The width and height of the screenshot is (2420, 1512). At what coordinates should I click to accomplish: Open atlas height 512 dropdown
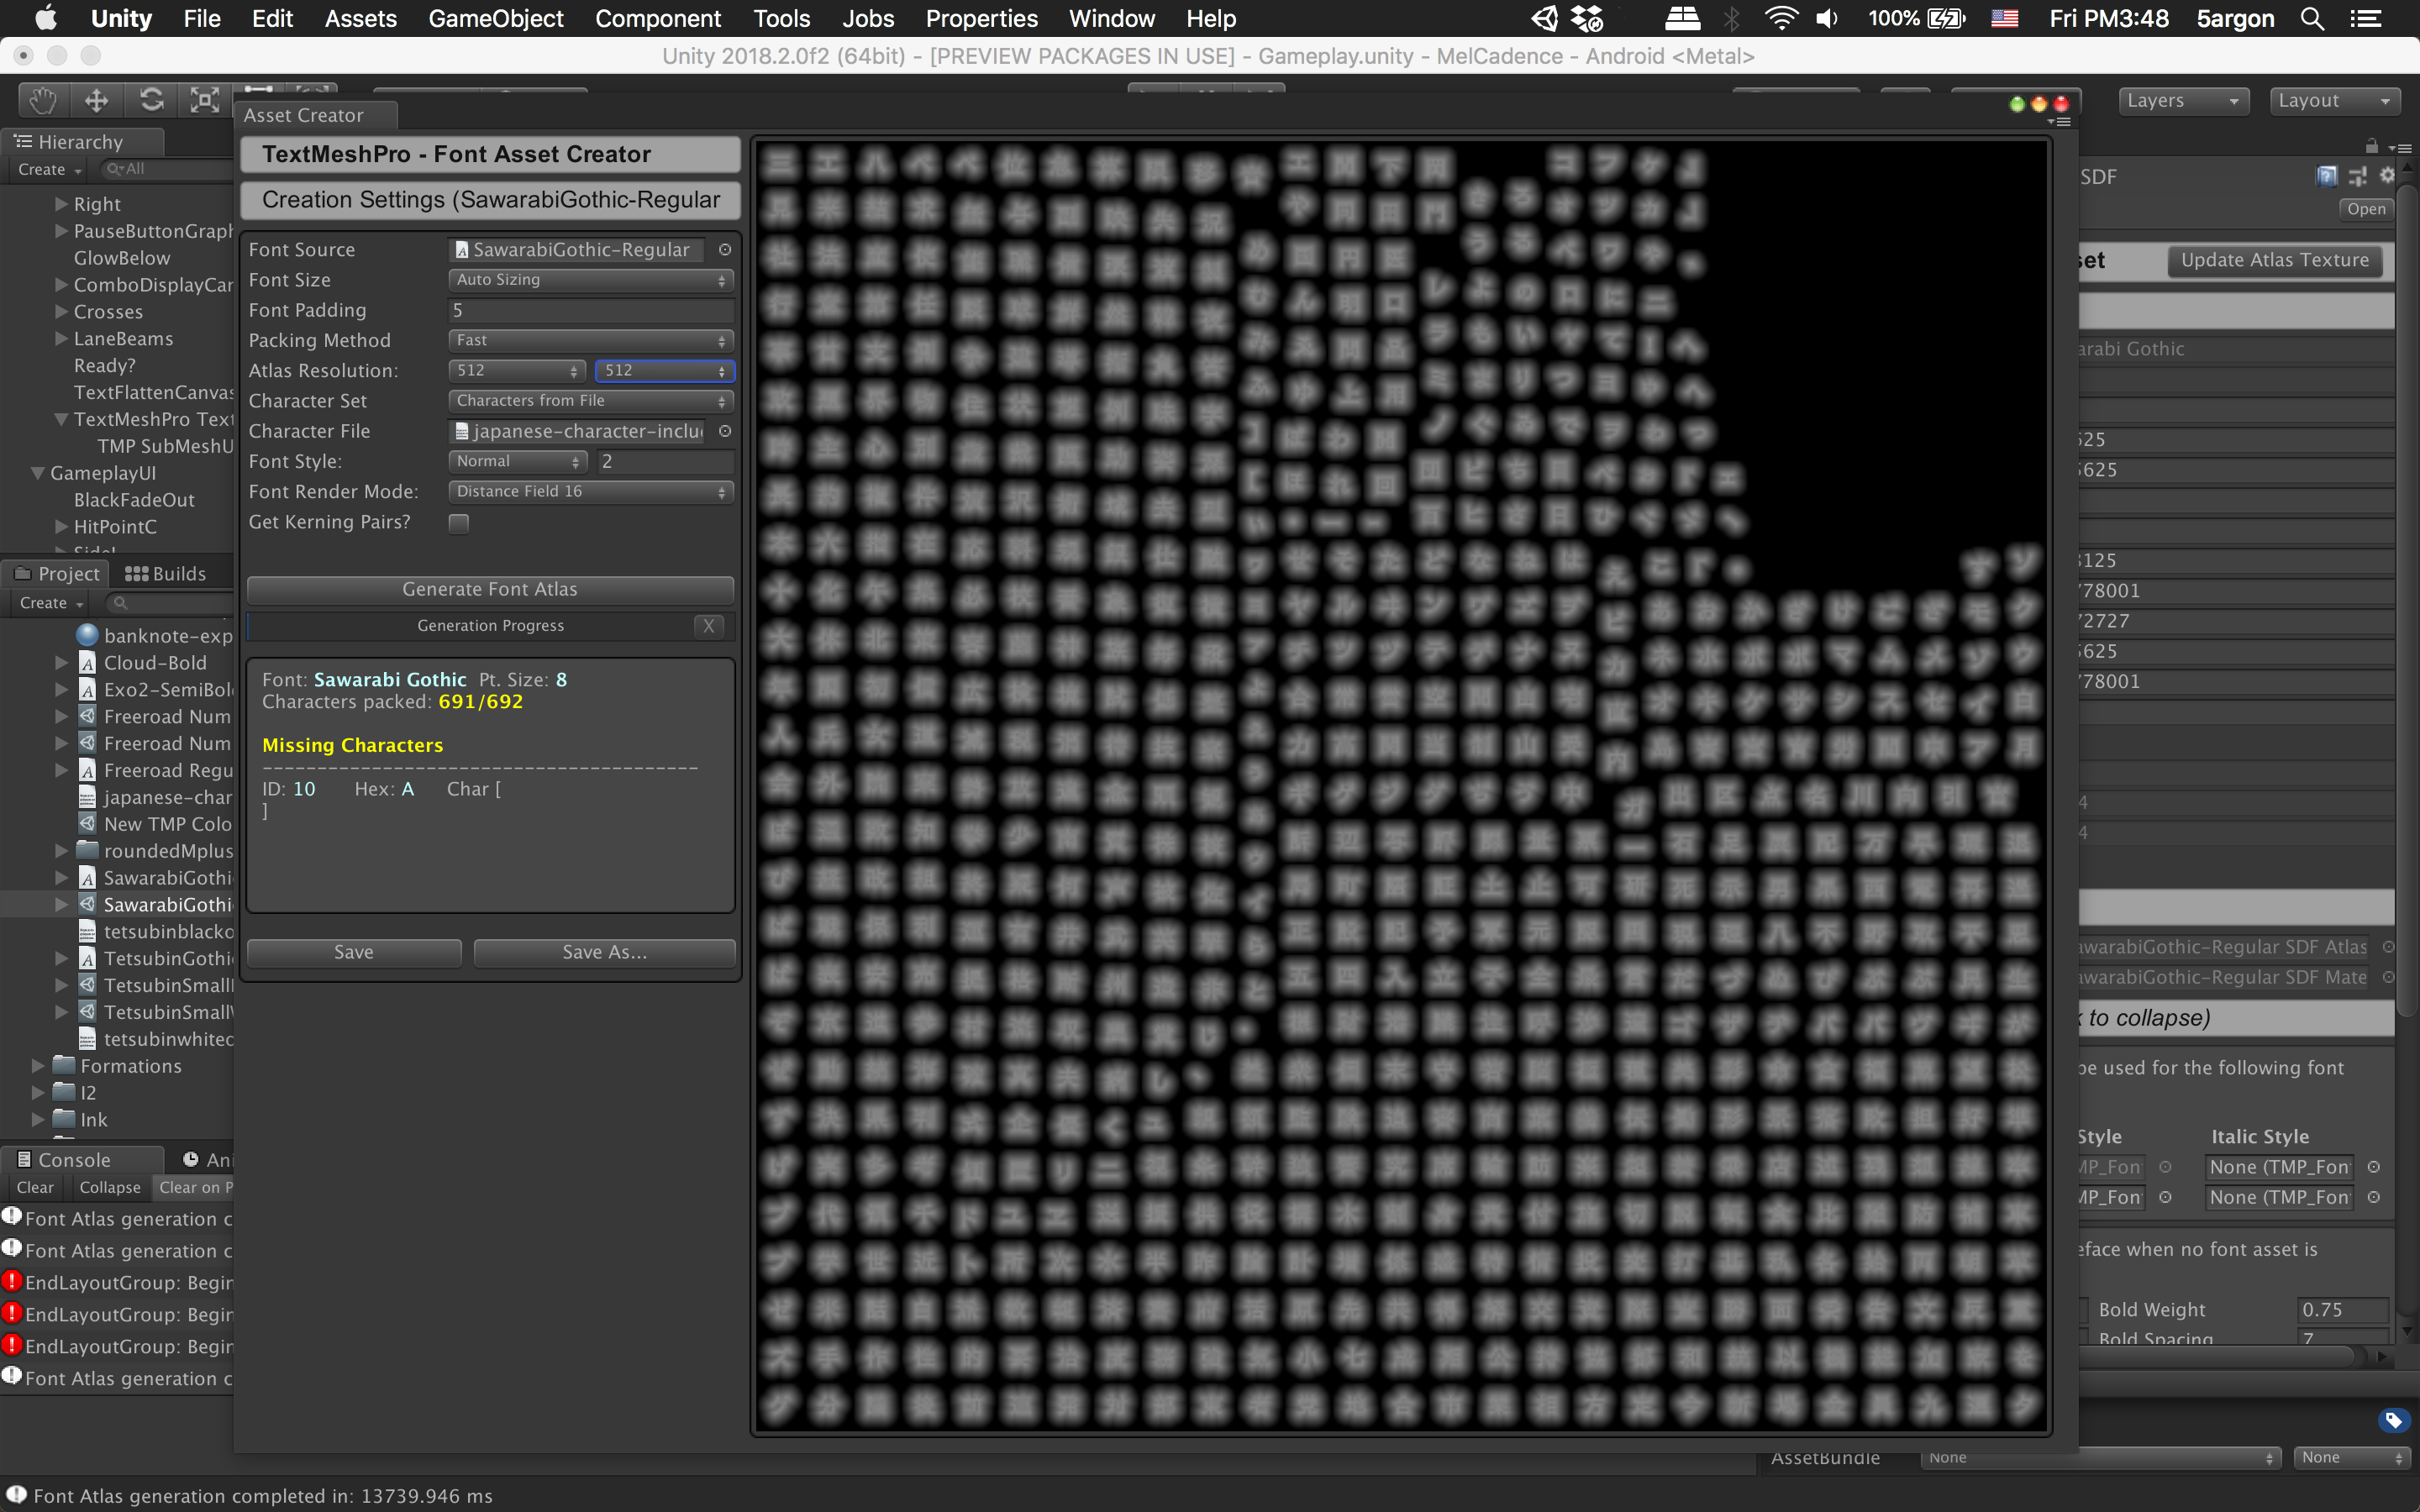click(665, 371)
